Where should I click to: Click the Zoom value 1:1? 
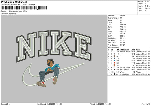[x=146, y=10]
